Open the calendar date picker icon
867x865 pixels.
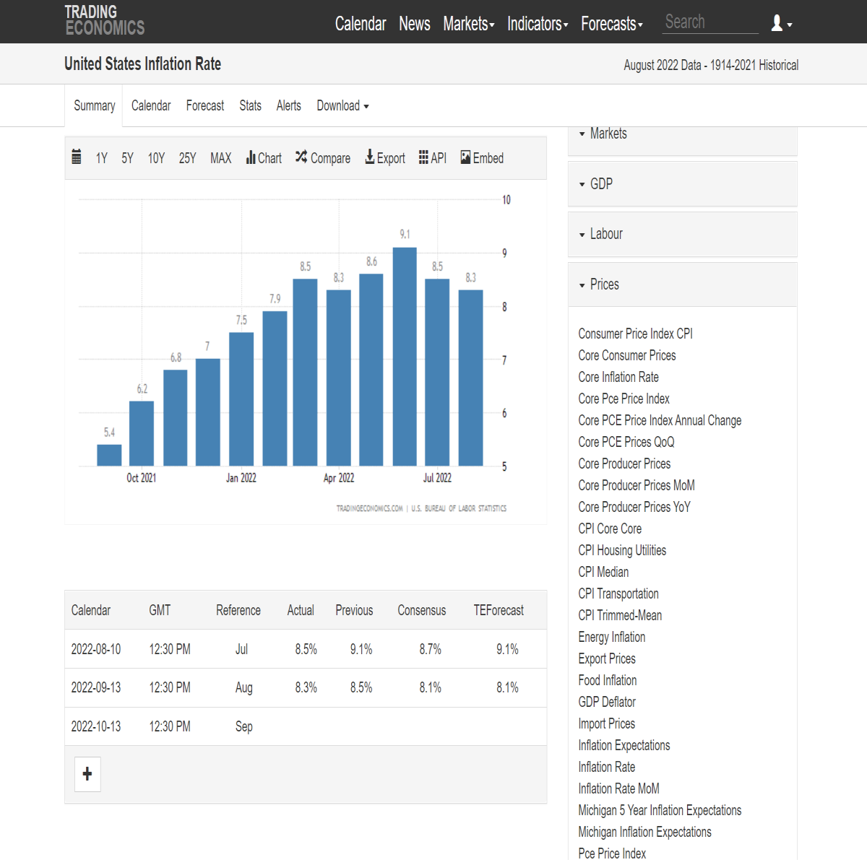point(77,157)
